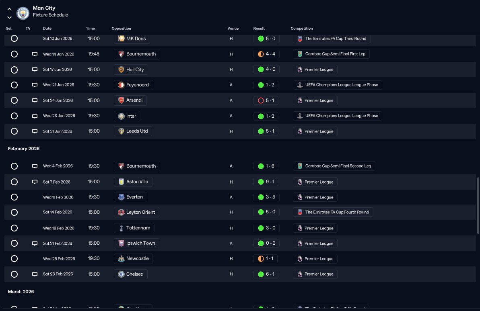
Task: Click the Aston Villa club badge
Action: pos(121,182)
